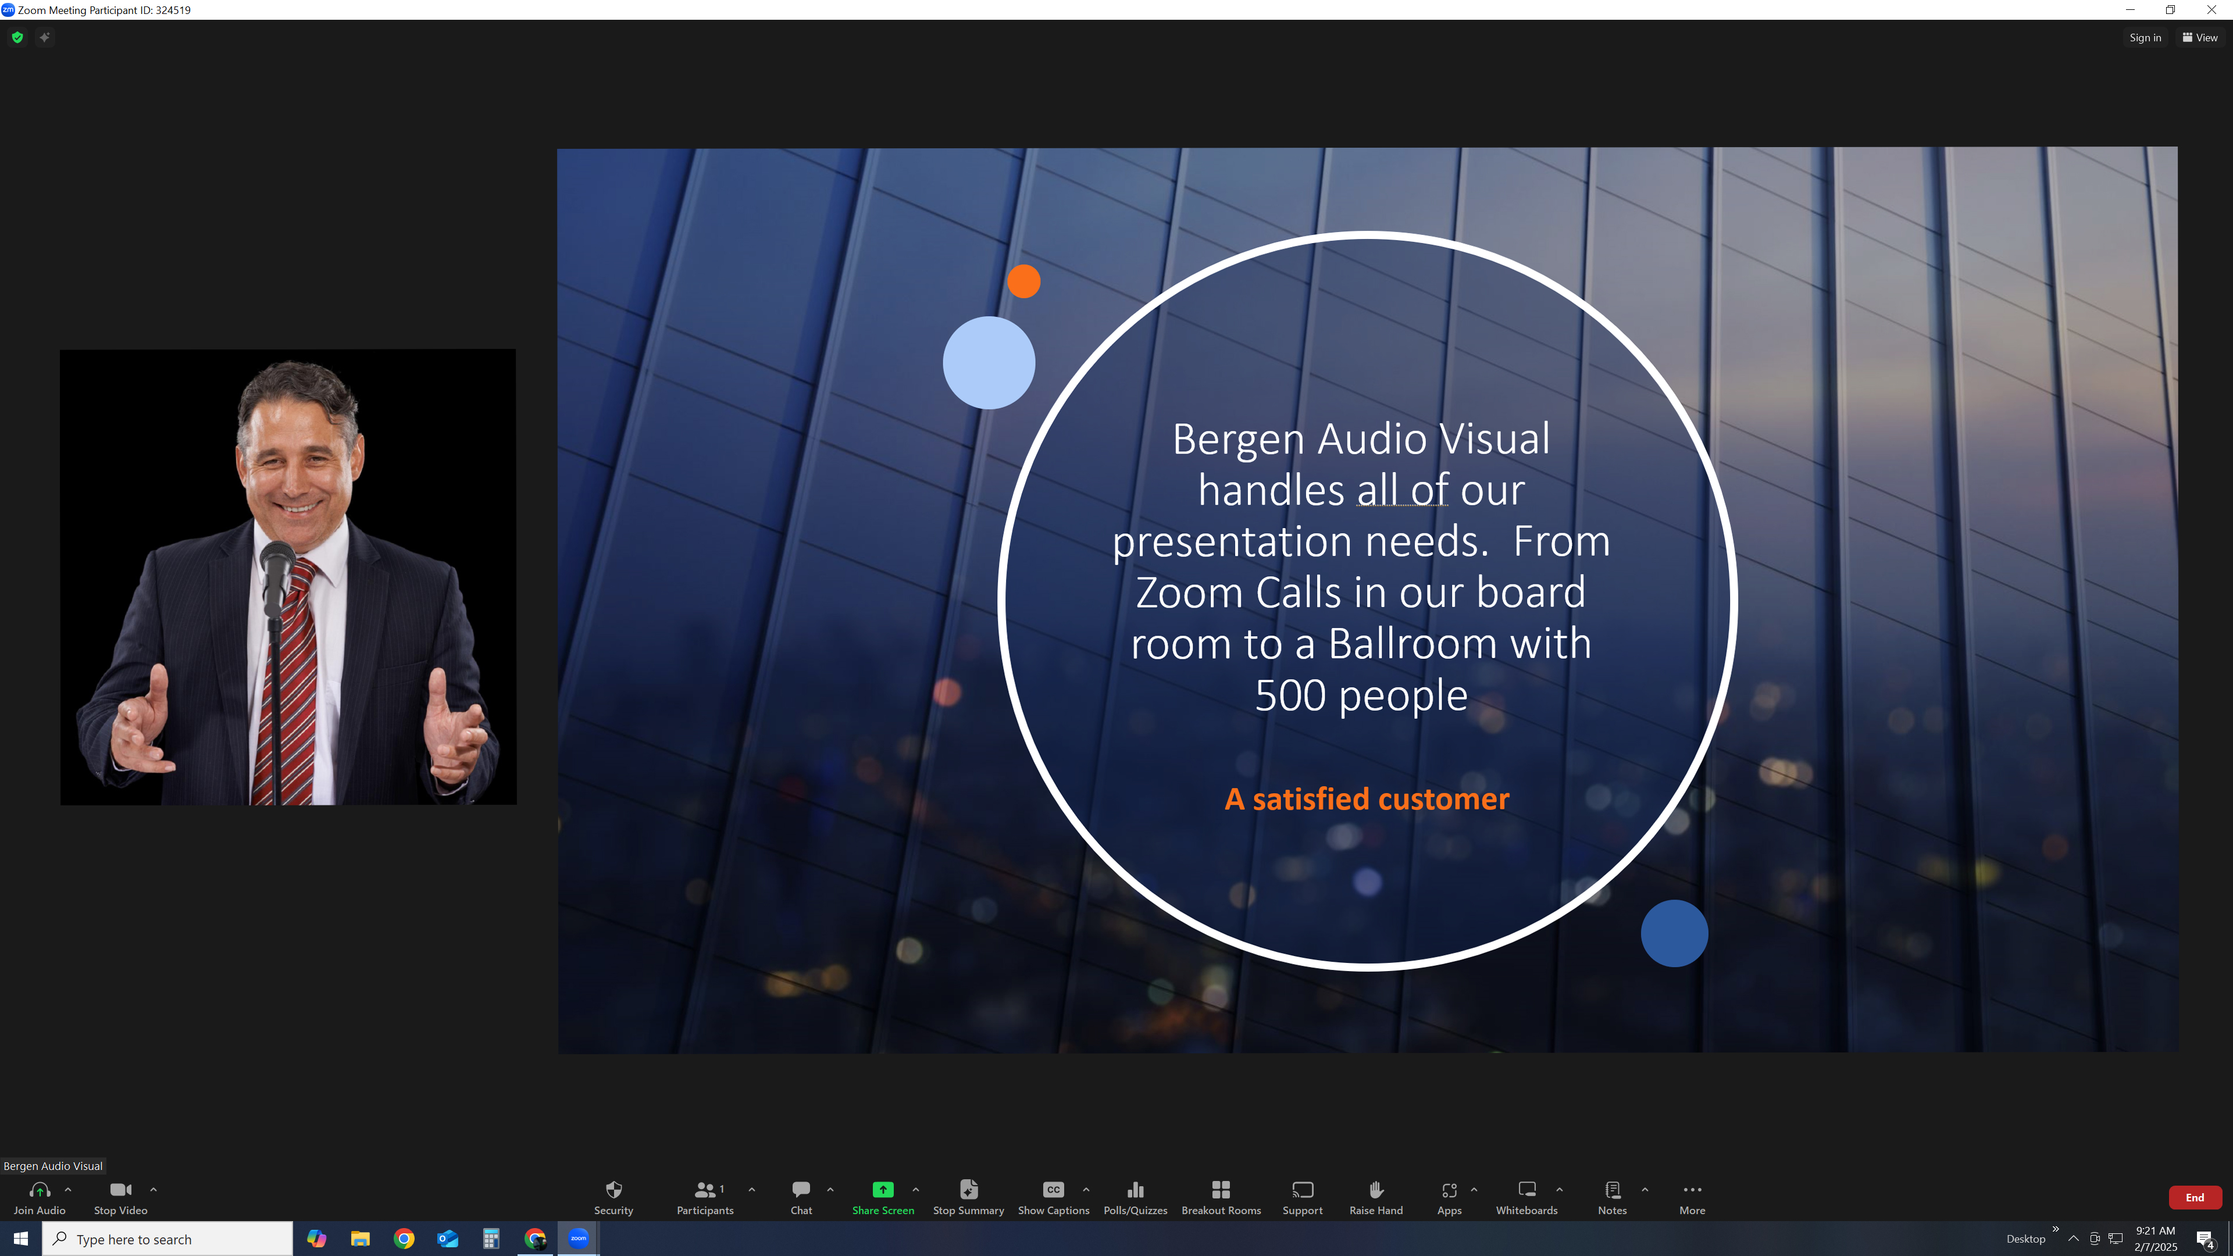The height and width of the screenshot is (1256, 2233).
Task: Open the Chrome profile window taskbar icon
Action: coord(535,1239)
